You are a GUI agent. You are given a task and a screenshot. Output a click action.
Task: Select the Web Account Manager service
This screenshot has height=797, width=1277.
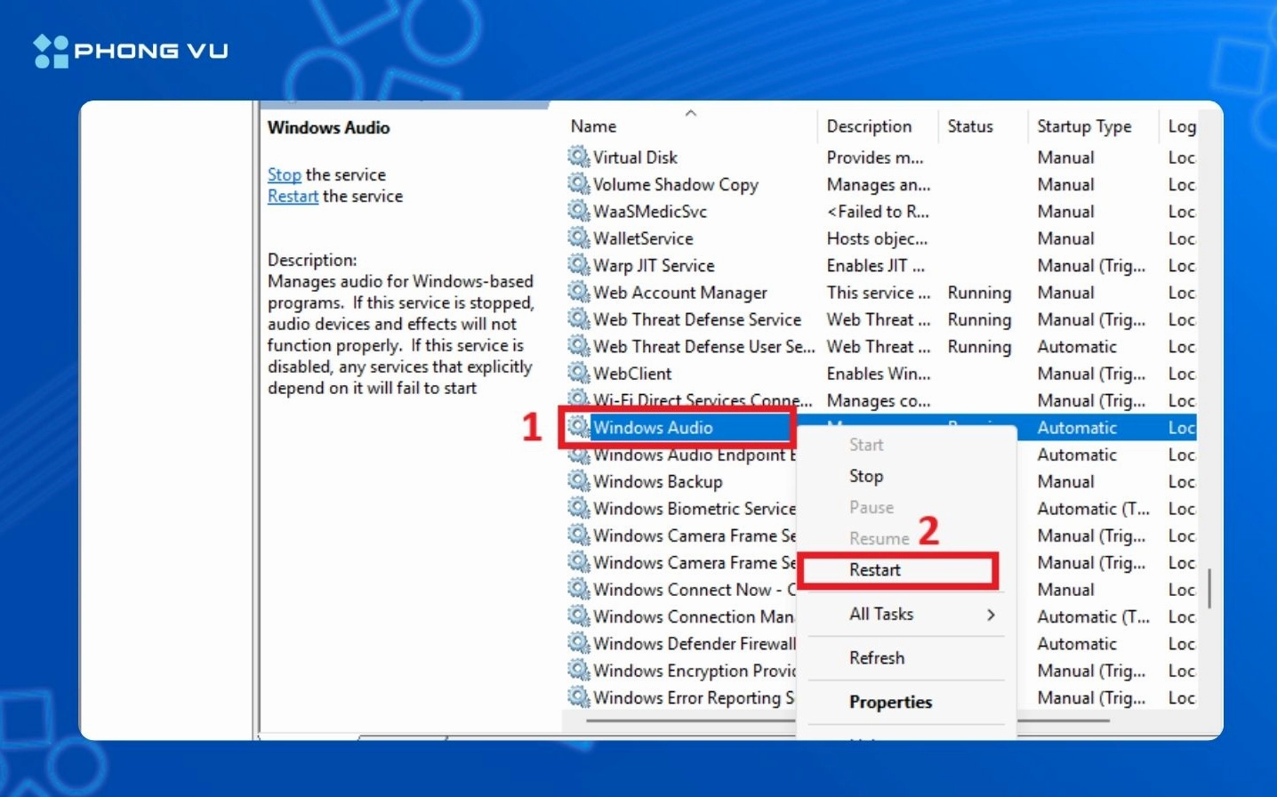coord(880,292)
